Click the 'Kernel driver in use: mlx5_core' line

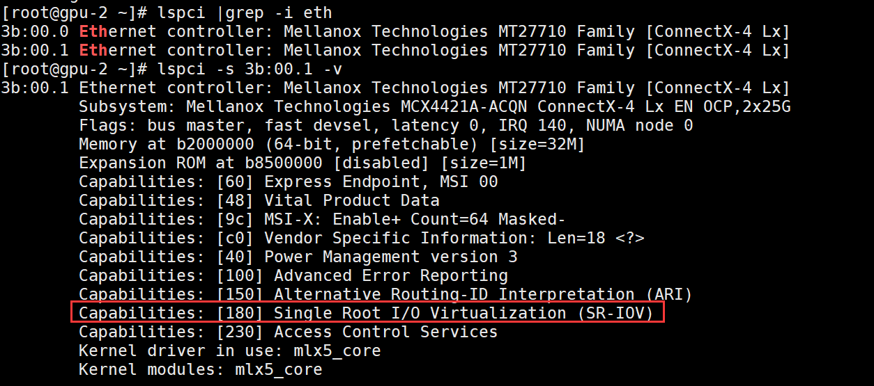point(230,351)
